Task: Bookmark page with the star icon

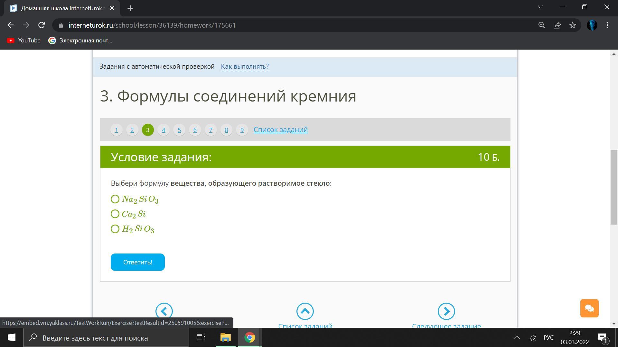Action: pyautogui.click(x=572, y=25)
